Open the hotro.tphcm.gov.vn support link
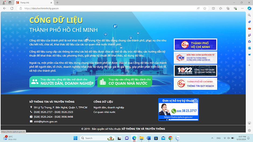 click(x=178, y=117)
